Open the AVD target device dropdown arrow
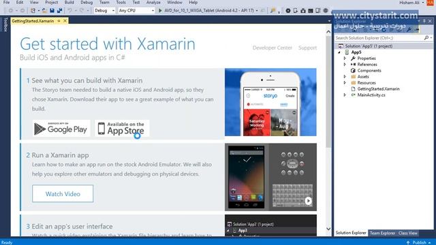 [257, 11]
